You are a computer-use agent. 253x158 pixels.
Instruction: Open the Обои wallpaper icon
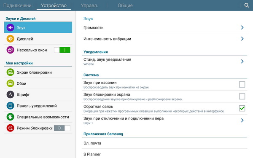(10, 83)
